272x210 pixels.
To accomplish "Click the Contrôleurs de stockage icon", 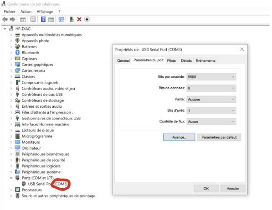I will click(x=17, y=100).
